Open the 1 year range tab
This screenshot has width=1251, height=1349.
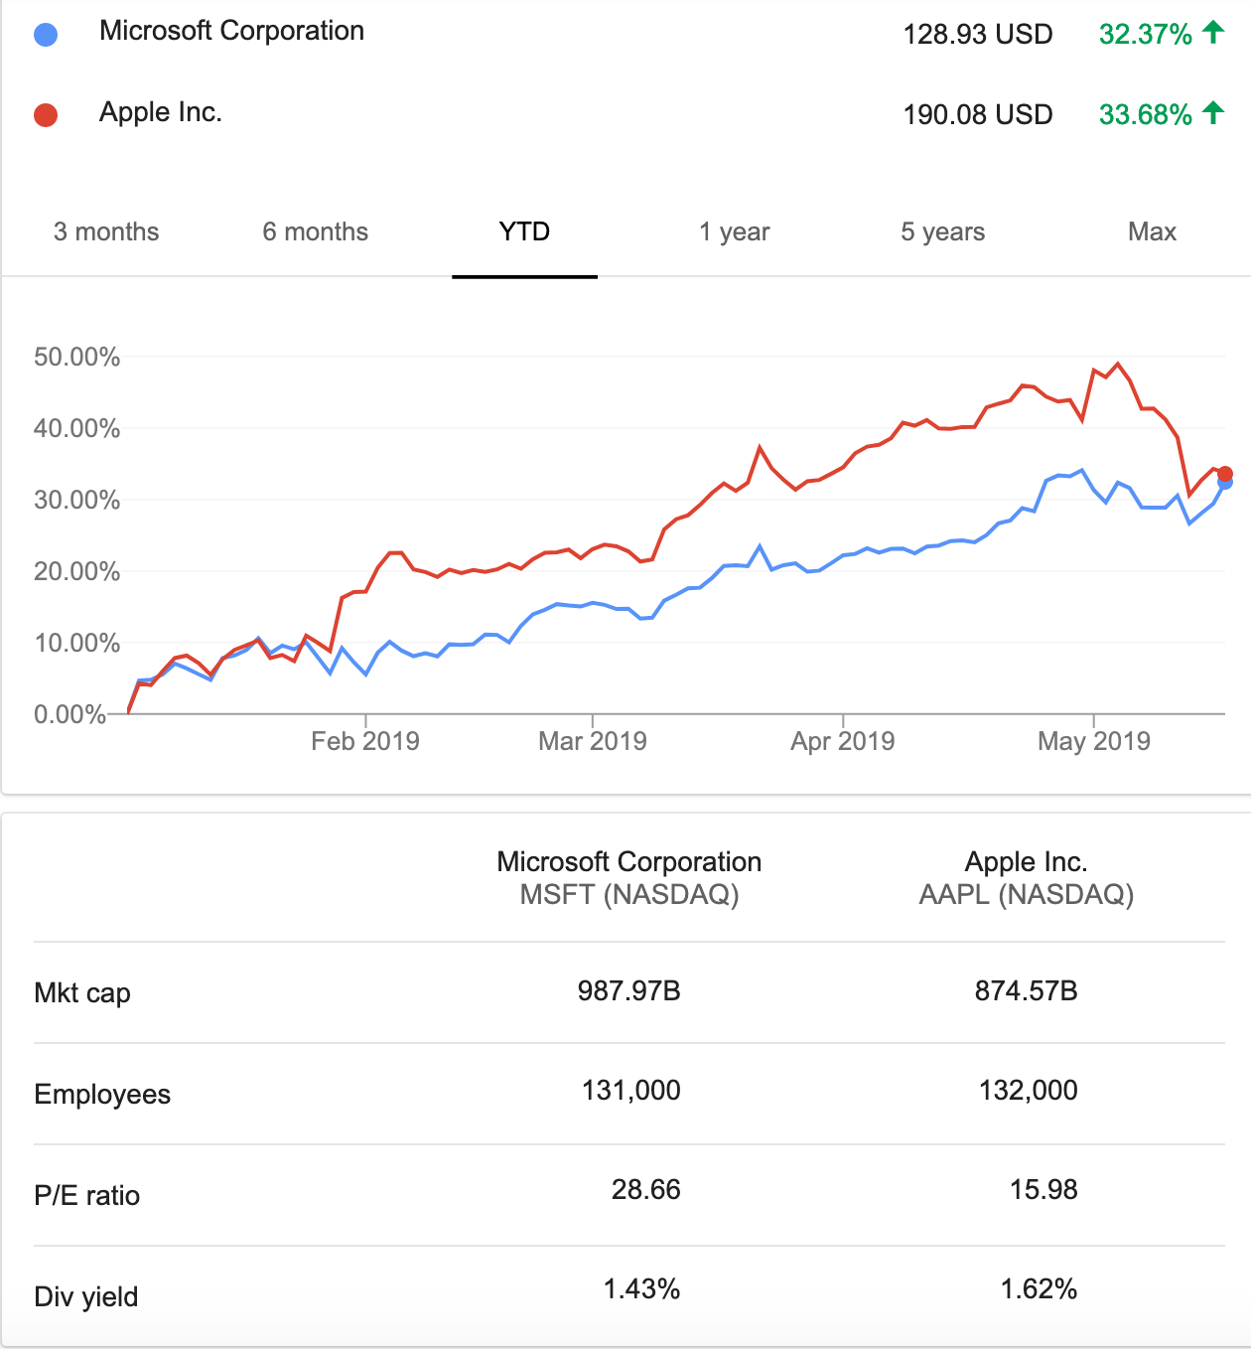734,232
